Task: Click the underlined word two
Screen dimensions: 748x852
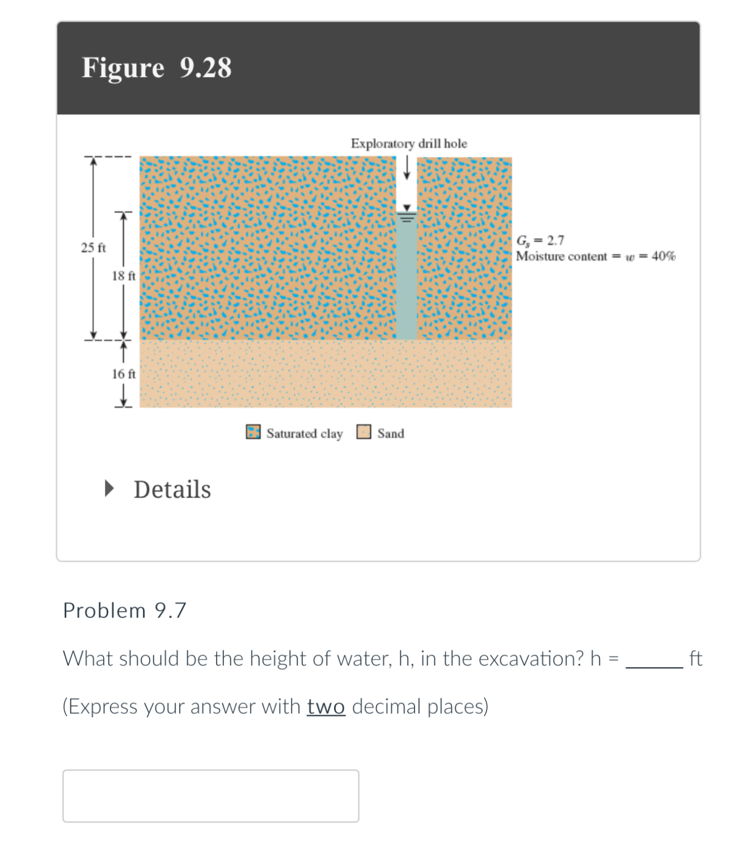Action: coord(326,706)
